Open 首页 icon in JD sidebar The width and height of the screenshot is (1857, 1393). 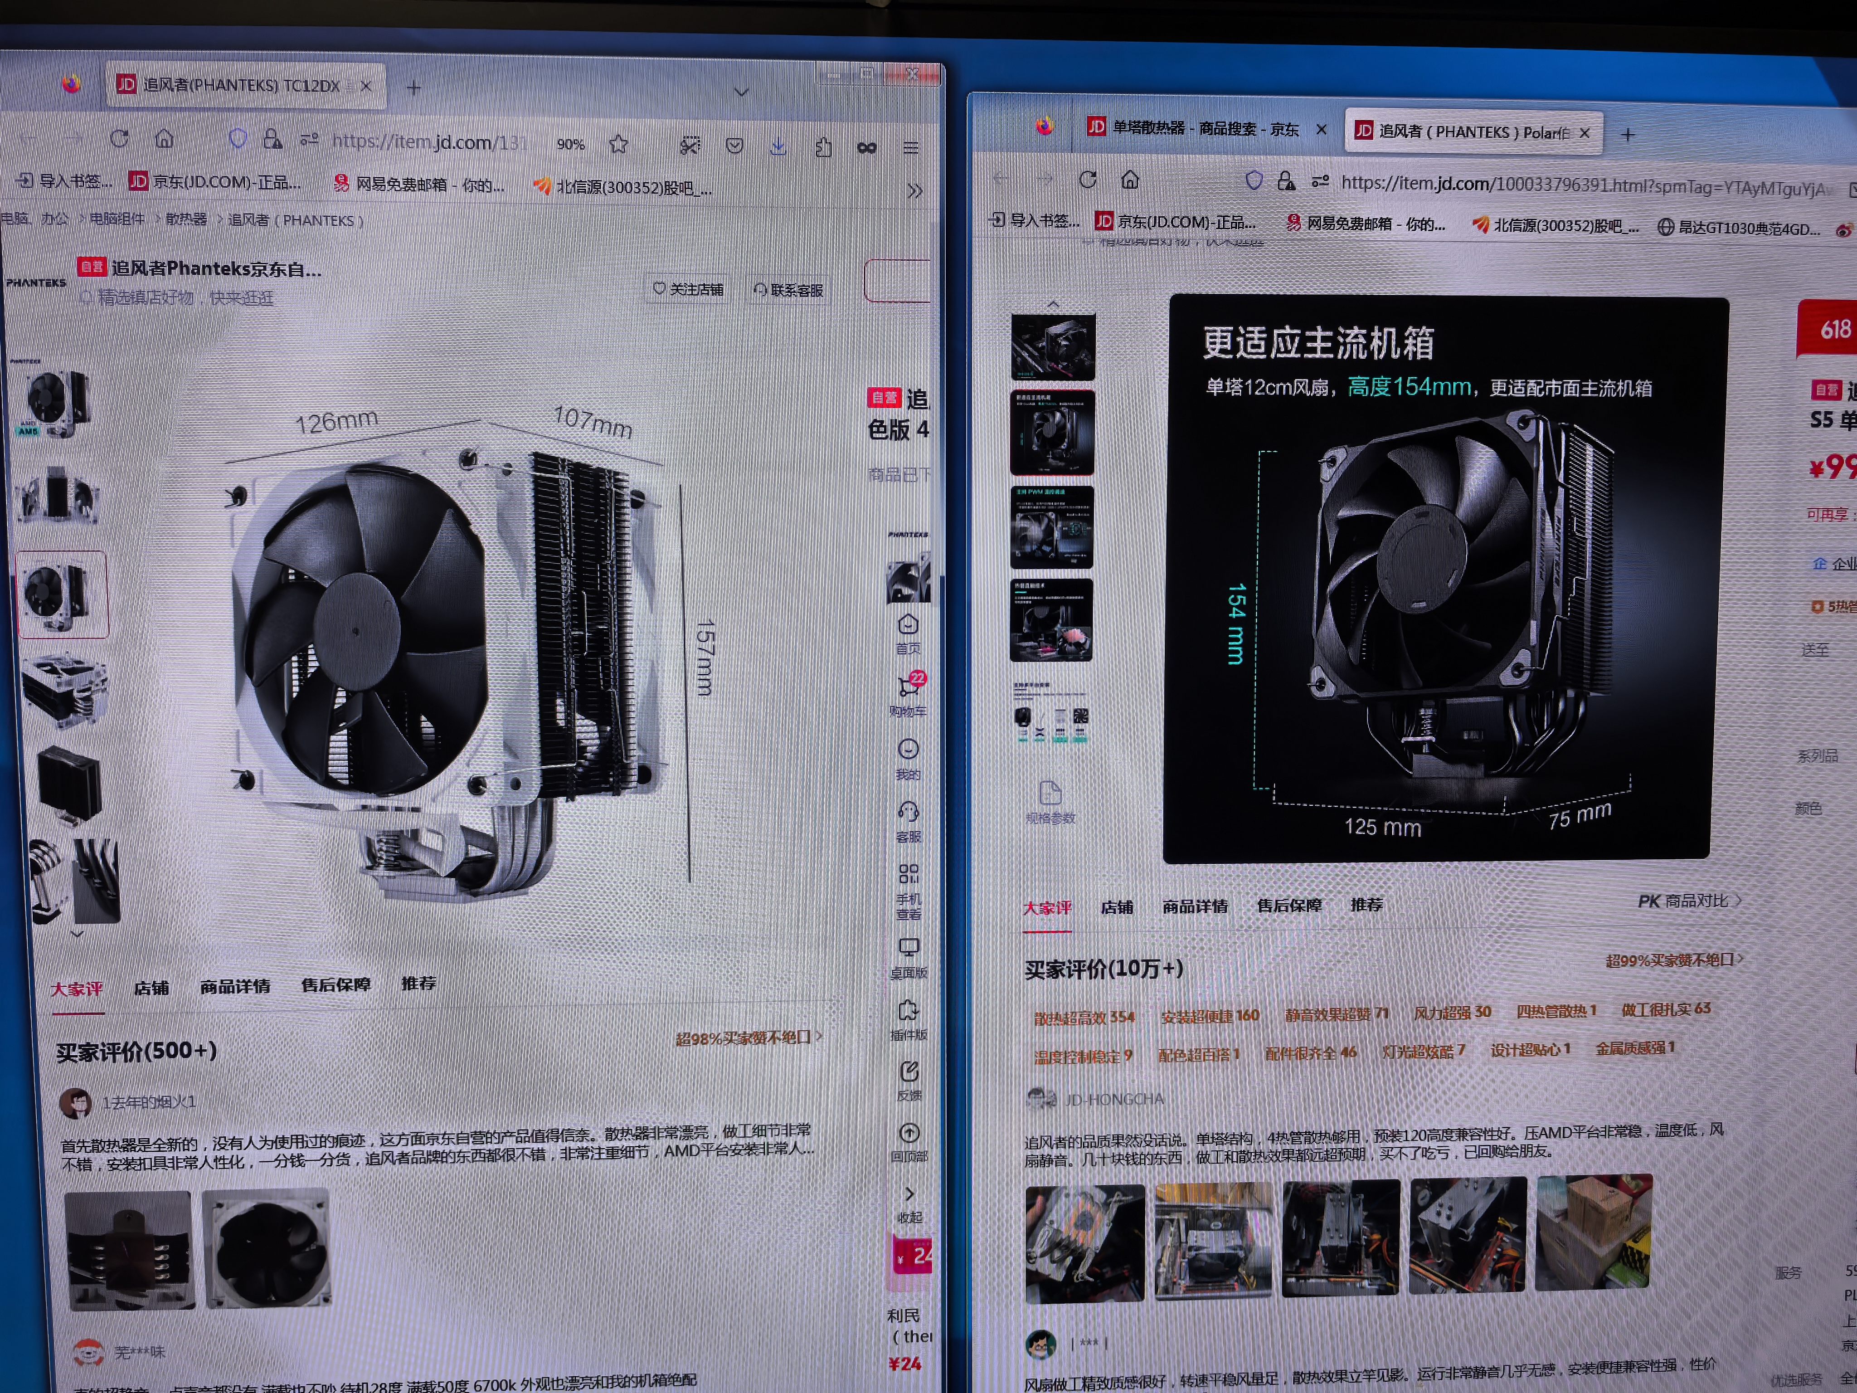point(908,634)
